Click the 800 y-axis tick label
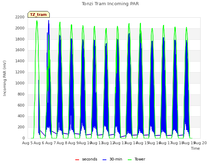 click(x=21, y=94)
